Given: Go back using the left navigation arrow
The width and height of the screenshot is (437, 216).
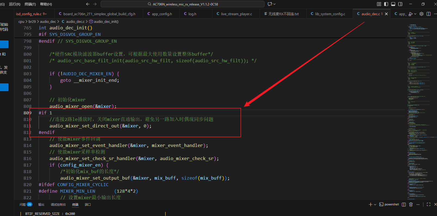Looking at the screenshot, I should (x=88, y=4).
